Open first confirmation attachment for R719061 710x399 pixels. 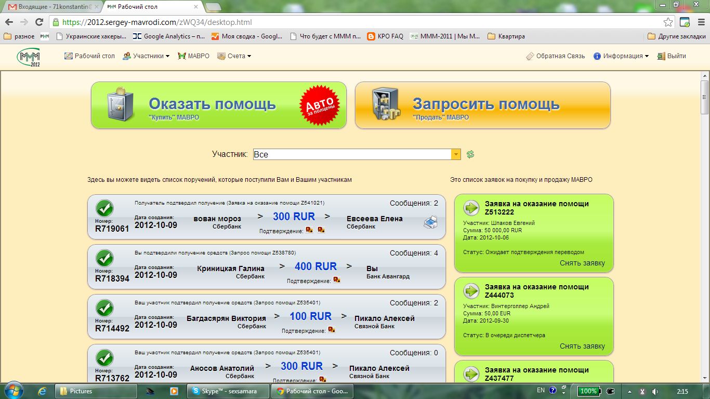click(309, 230)
